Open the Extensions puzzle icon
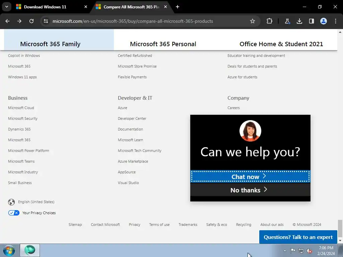The height and width of the screenshot is (257, 343). click(270, 21)
